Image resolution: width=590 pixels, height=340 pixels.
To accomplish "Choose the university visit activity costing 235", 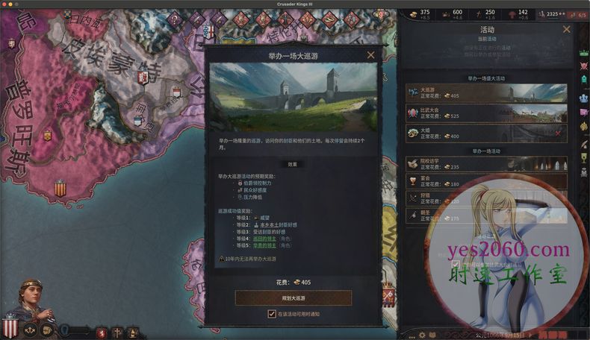I will coord(486,164).
